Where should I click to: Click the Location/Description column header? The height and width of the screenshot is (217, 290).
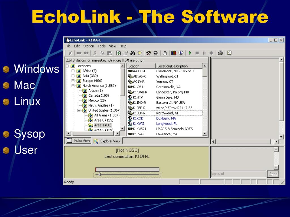tap(179, 66)
